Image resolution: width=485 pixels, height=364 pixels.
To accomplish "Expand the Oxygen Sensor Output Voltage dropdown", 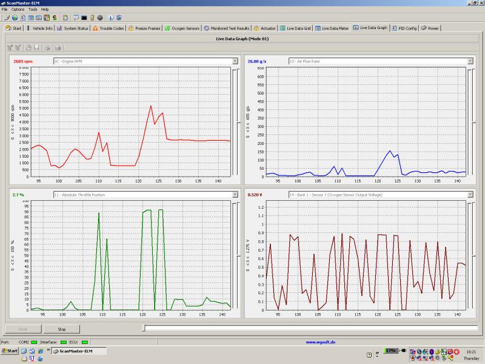I will (x=470, y=195).
